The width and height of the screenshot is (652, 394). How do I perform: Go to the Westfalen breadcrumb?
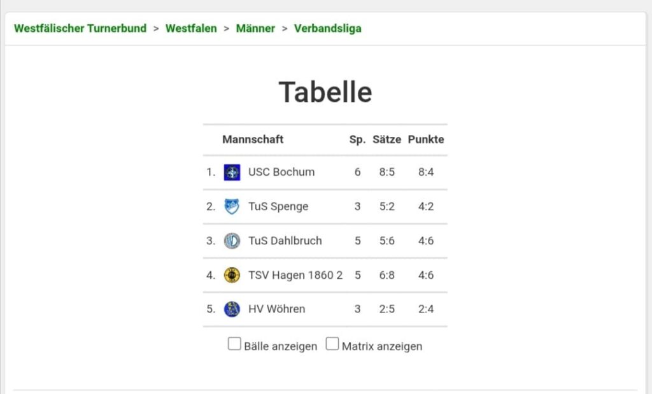[x=191, y=28]
